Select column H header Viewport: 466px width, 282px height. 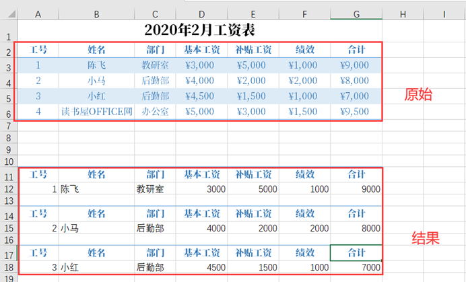tap(403, 14)
